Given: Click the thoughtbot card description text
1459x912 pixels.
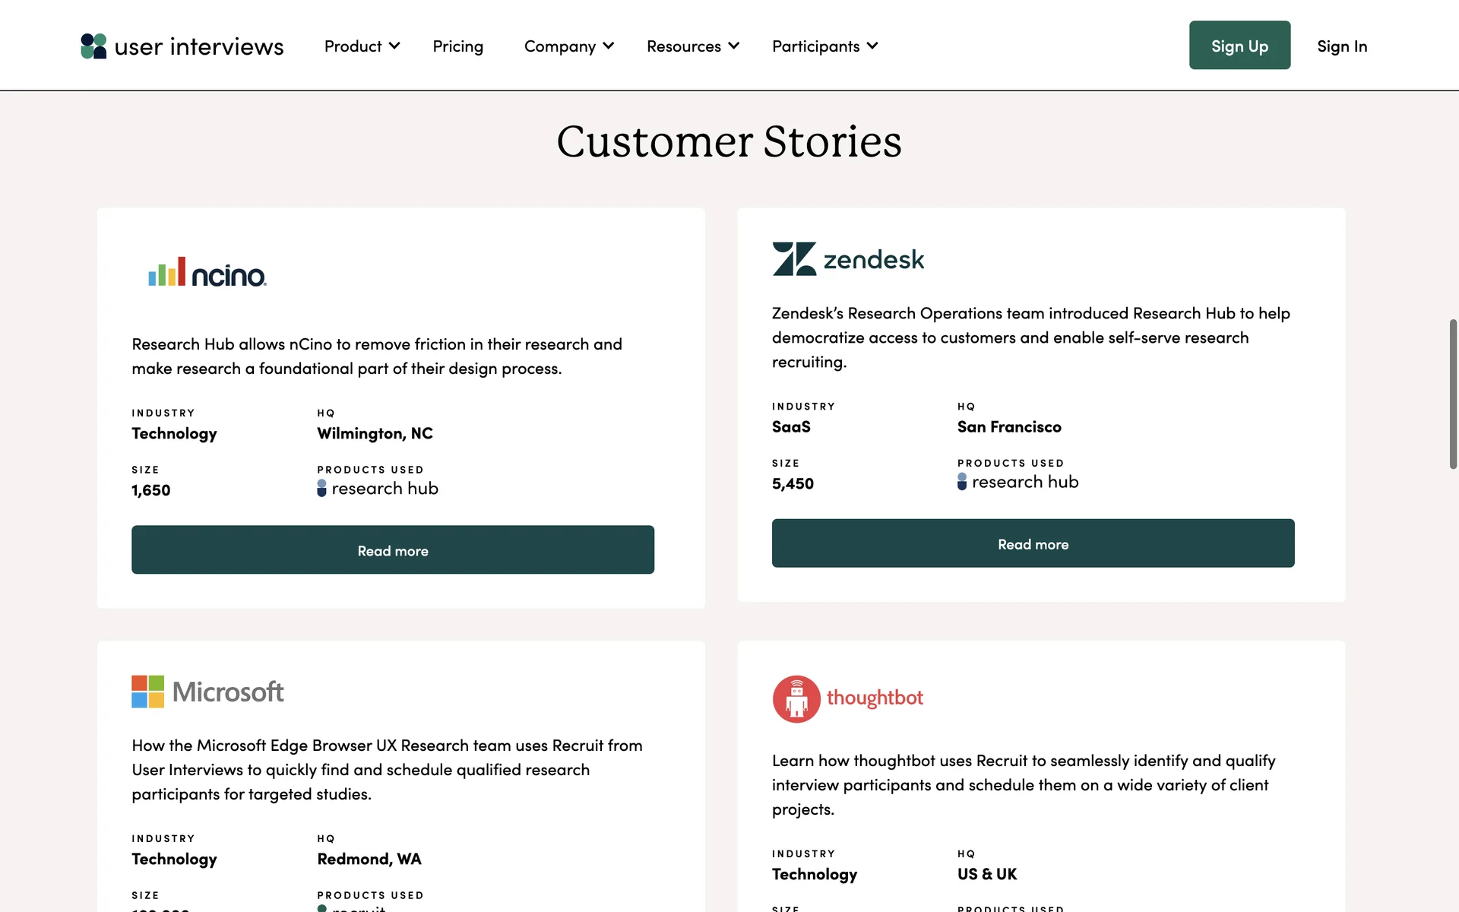Looking at the screenshot, I should [x=1023, y=784].
